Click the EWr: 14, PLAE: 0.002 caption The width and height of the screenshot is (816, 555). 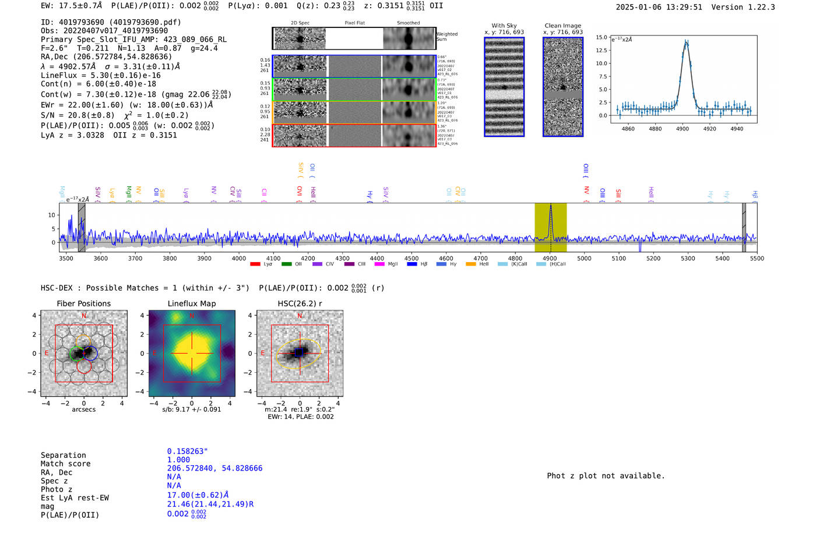[301, 417]
